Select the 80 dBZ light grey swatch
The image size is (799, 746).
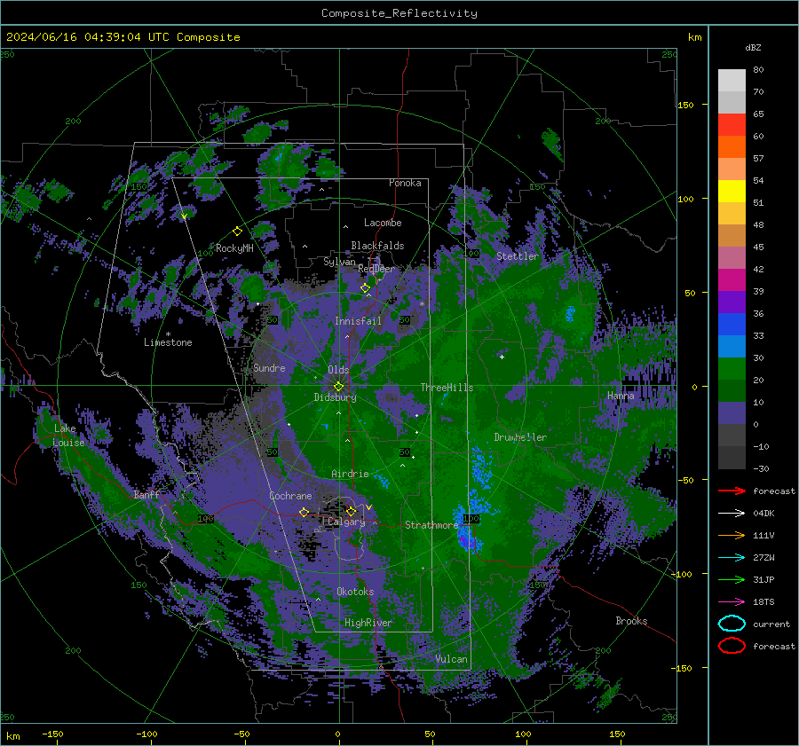pyautogui.click(x=732, y=80)
